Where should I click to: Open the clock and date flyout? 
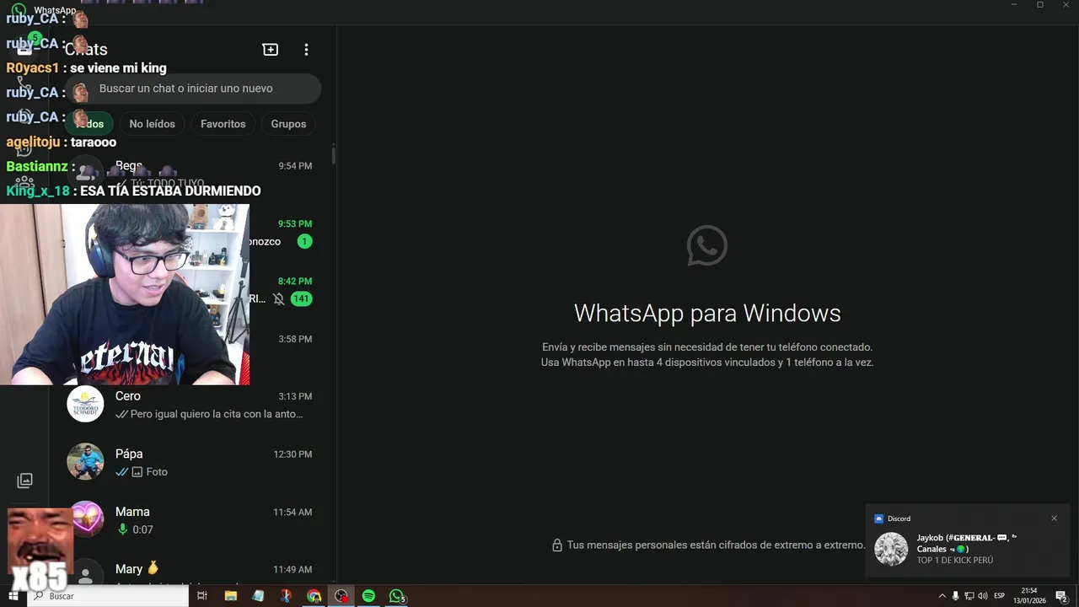click(x=1029, y=596)
